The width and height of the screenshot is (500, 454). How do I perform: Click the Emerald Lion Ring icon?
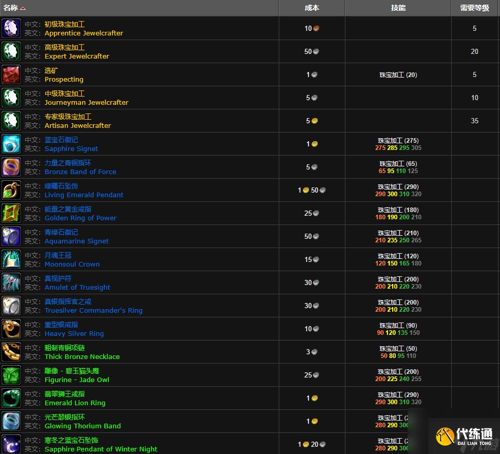pyautogui.click(x=11, y=398)
